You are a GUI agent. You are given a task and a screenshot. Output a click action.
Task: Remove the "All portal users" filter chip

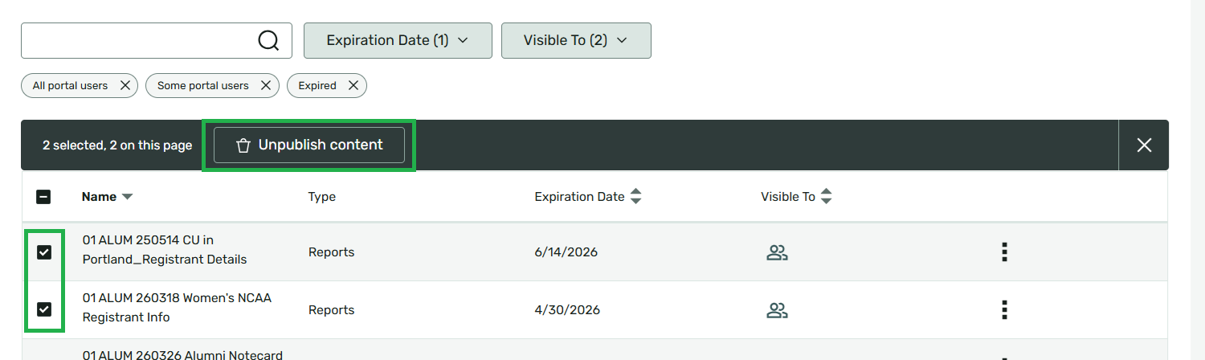tap(125, 85)
